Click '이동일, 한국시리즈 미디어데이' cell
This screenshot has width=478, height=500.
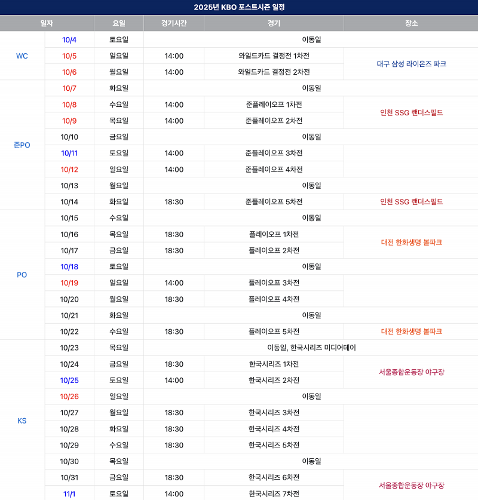[311, 348]
